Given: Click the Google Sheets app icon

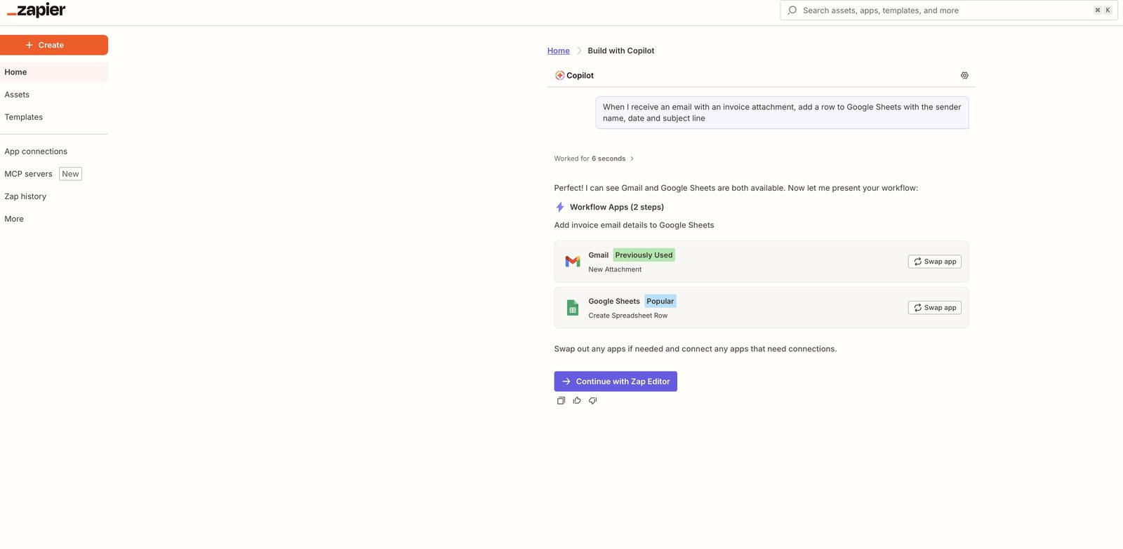Looking at the screenshot, I should click(573, 308).
